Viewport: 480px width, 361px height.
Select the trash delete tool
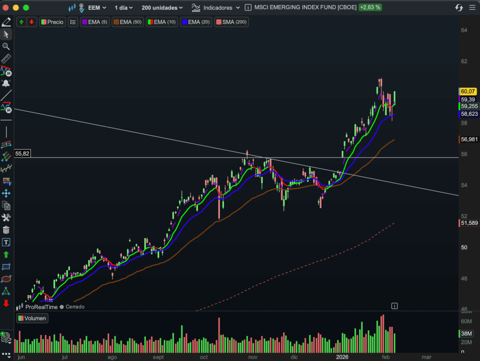coord(6,230)
